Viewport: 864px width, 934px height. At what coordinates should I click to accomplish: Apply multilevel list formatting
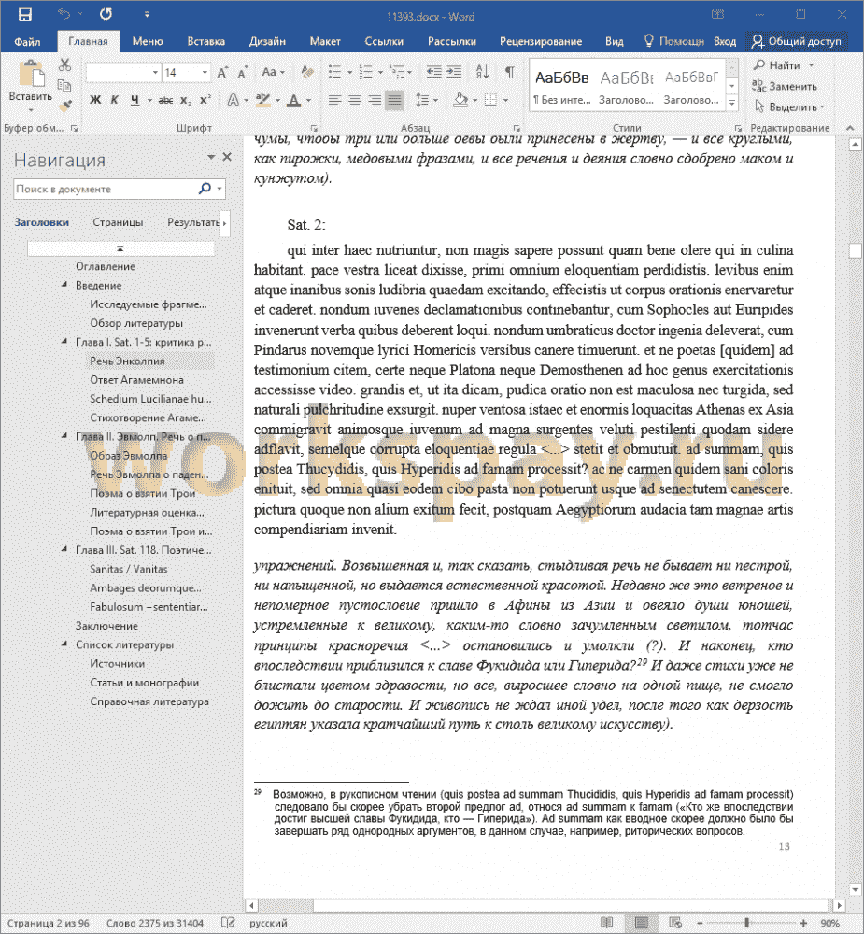pyautogui.click(x=396, y=73)
